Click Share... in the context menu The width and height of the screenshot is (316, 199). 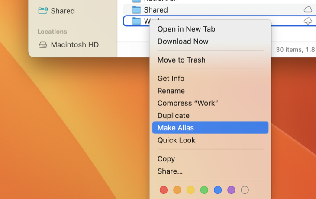(x=170, y=171)
